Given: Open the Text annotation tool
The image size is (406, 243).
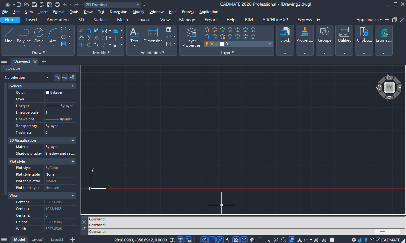Looking at the screenshot, I should tap(134, 35).
